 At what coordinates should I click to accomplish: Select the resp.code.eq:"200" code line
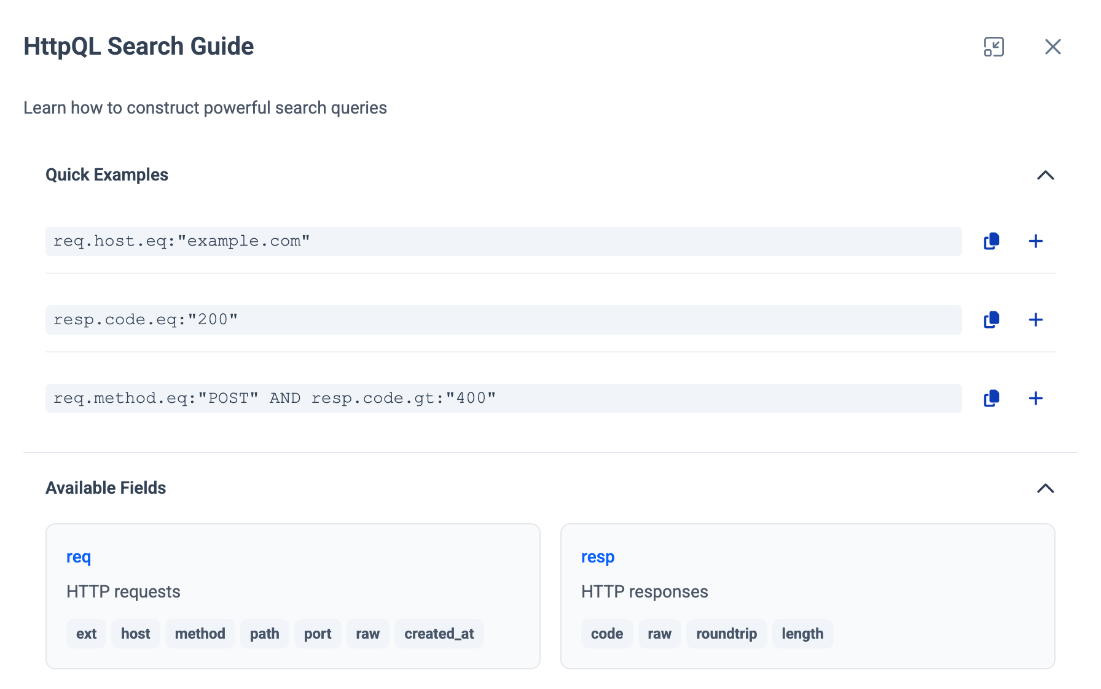(x=503, y=320)
